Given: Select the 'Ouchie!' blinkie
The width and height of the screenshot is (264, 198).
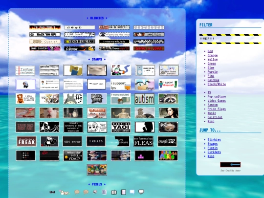Looking at the screenshot, I should (x=45, y=42).
